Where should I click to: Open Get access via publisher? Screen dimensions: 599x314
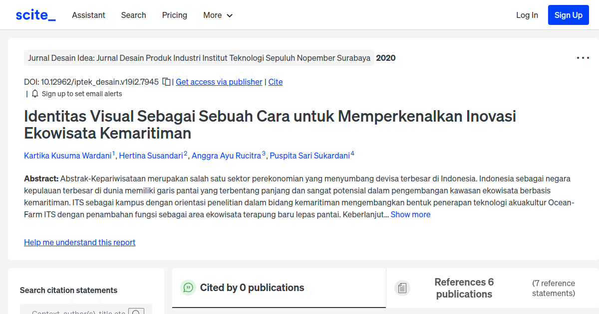219,82
